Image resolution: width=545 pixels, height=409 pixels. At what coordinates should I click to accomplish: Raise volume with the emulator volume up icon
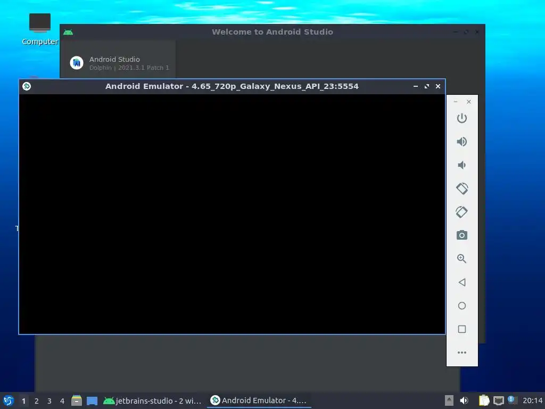[x=461, y=142]
